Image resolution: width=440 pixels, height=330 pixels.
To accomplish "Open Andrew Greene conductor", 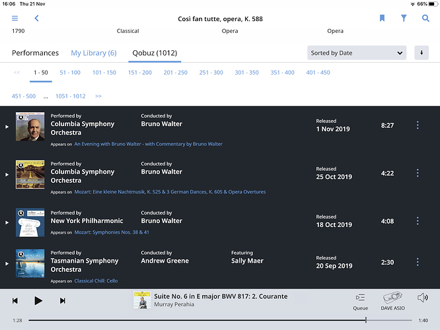I will click(165, 261).
